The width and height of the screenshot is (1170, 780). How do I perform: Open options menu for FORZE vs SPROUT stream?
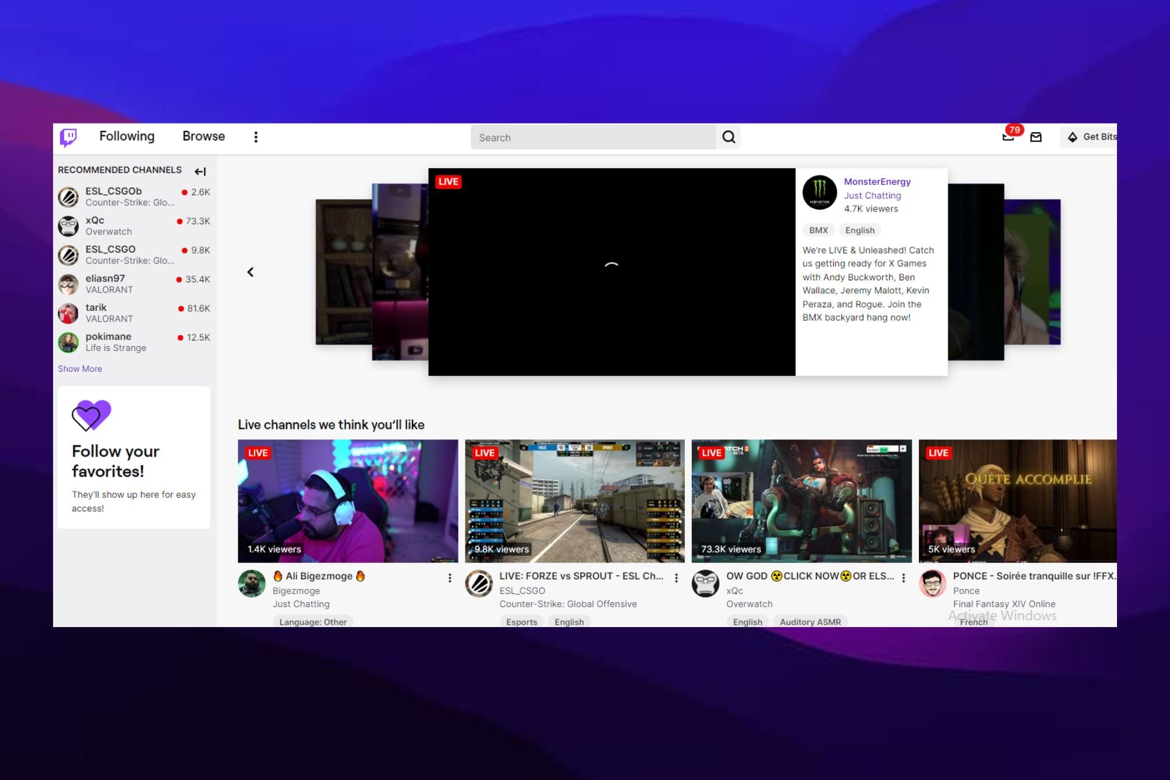click(676, 578)
